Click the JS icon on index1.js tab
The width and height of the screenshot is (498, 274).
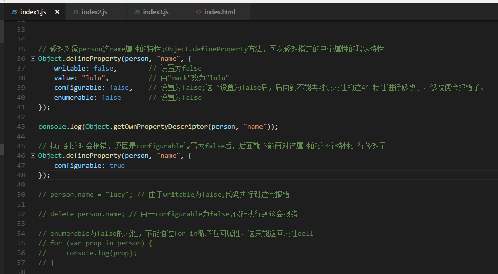[14, 12]
